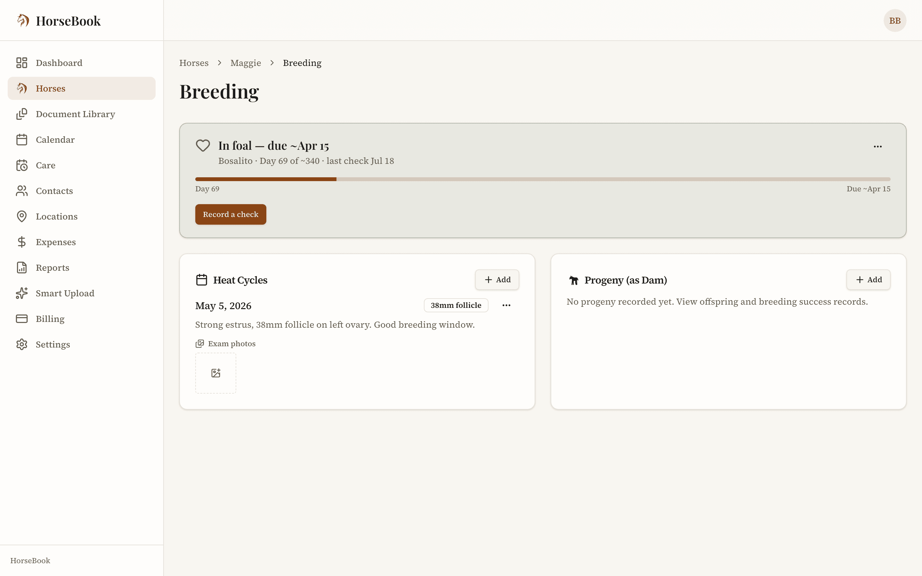
Task: Open May 5 heat cycle options menu
Action: tap(506, 305)
